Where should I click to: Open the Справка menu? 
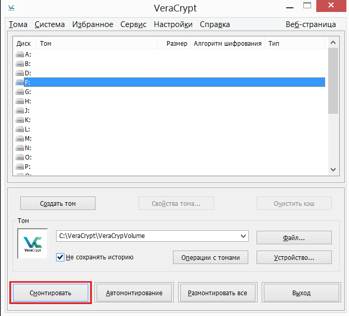pos(215,24)
